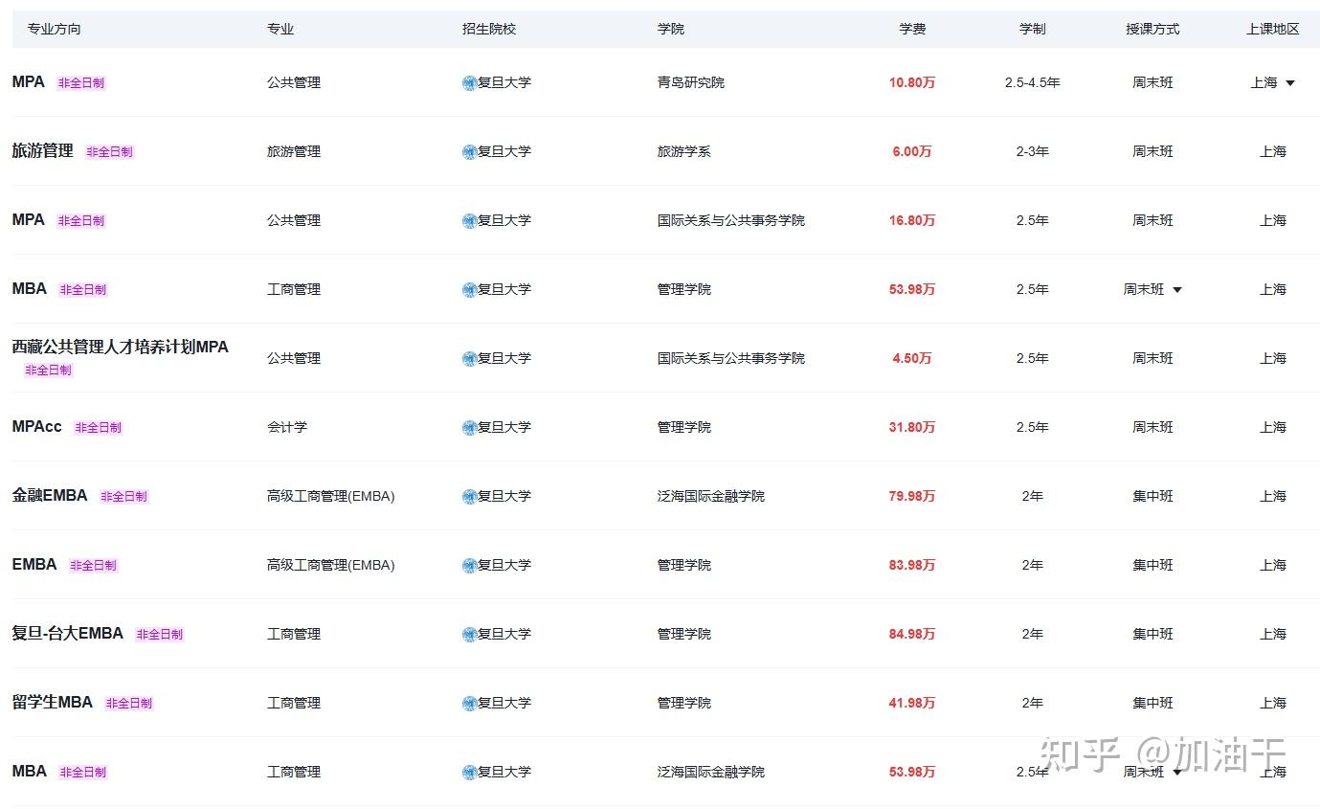Click 周末班 in the MPAcc row
Screen dimensions: 1320x809
click(1152, 428)
